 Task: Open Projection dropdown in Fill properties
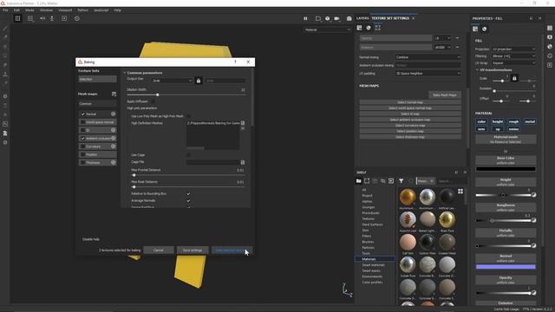point(513,49)
